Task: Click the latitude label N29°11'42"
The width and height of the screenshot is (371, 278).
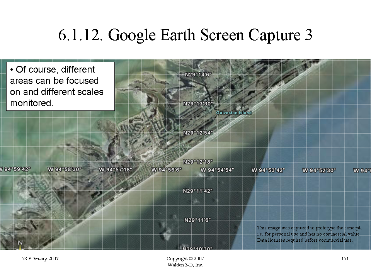Action: pos(198,191)
